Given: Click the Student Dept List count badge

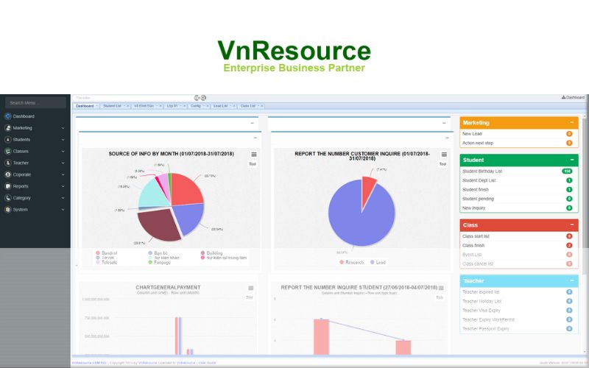Looking at the screenshot, I should [x=569, y=180].
